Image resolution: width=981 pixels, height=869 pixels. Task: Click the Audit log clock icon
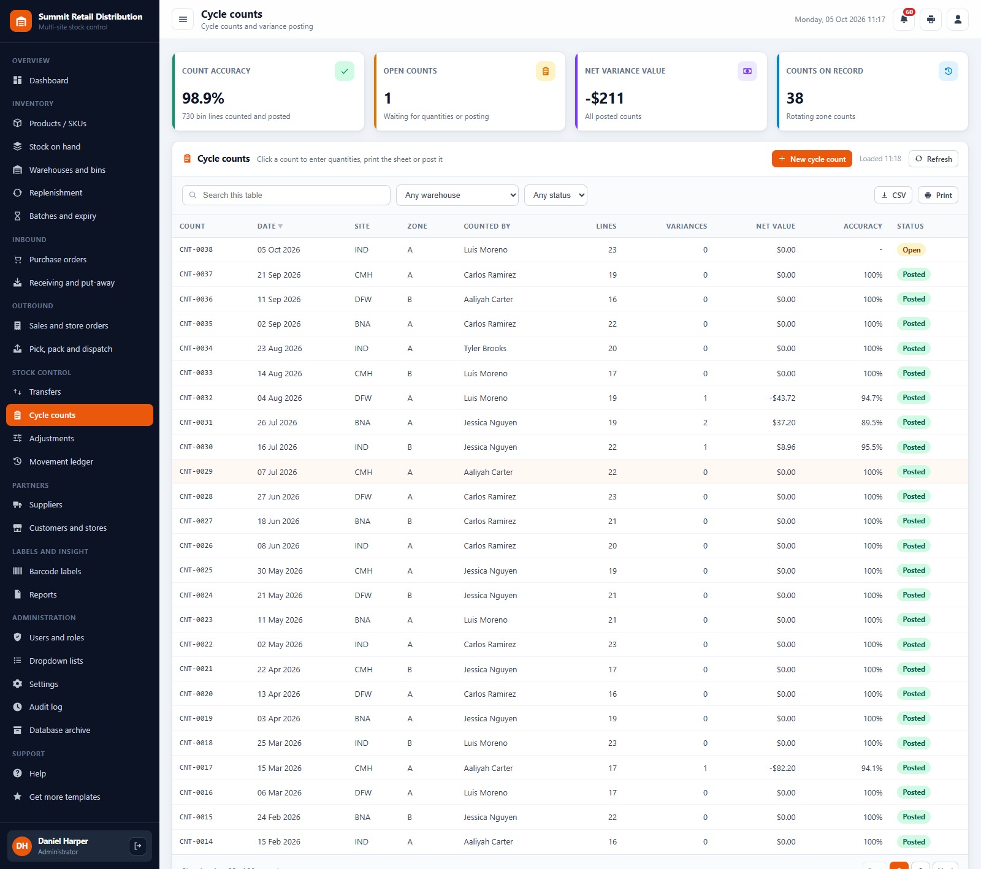tap(18, 707)
